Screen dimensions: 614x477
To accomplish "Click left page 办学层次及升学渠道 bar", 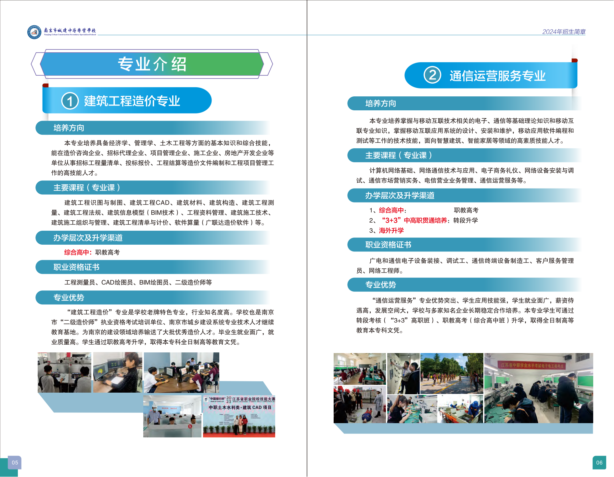I will [x=153, y=238].
